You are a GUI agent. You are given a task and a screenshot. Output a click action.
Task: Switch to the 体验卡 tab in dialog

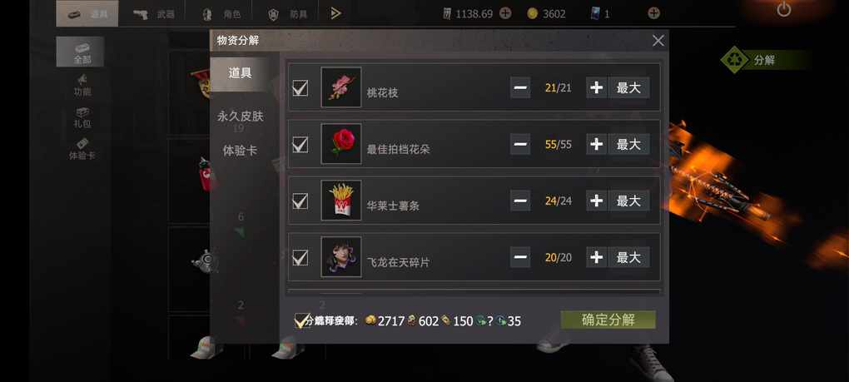pyautogui.click(x=240, y=151)
